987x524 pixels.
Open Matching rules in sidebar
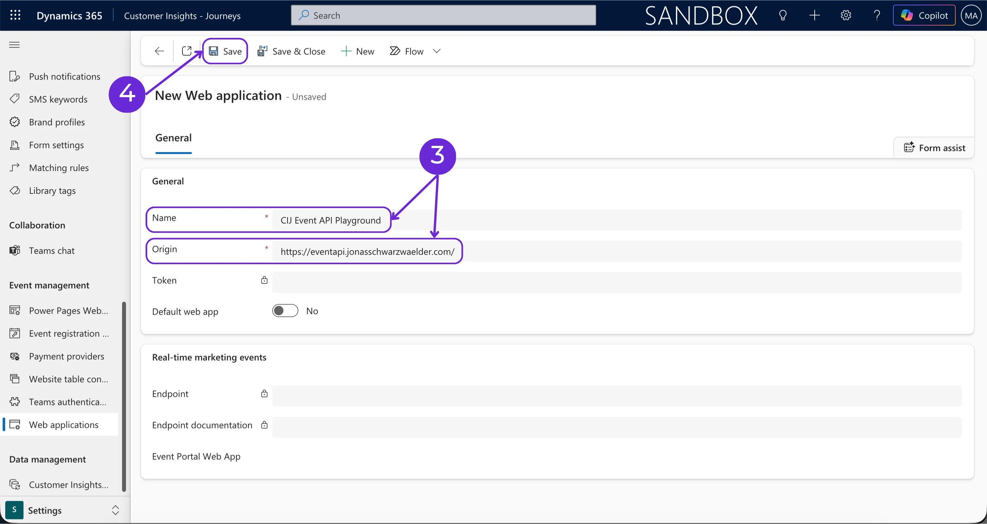(x=59, y=168)
